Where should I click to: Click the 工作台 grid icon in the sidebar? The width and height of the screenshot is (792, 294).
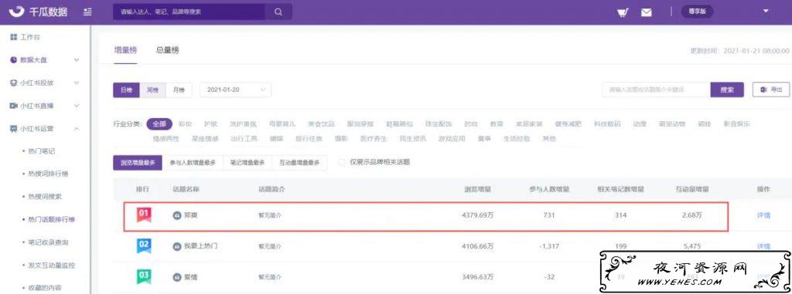[x=14, y=37]
